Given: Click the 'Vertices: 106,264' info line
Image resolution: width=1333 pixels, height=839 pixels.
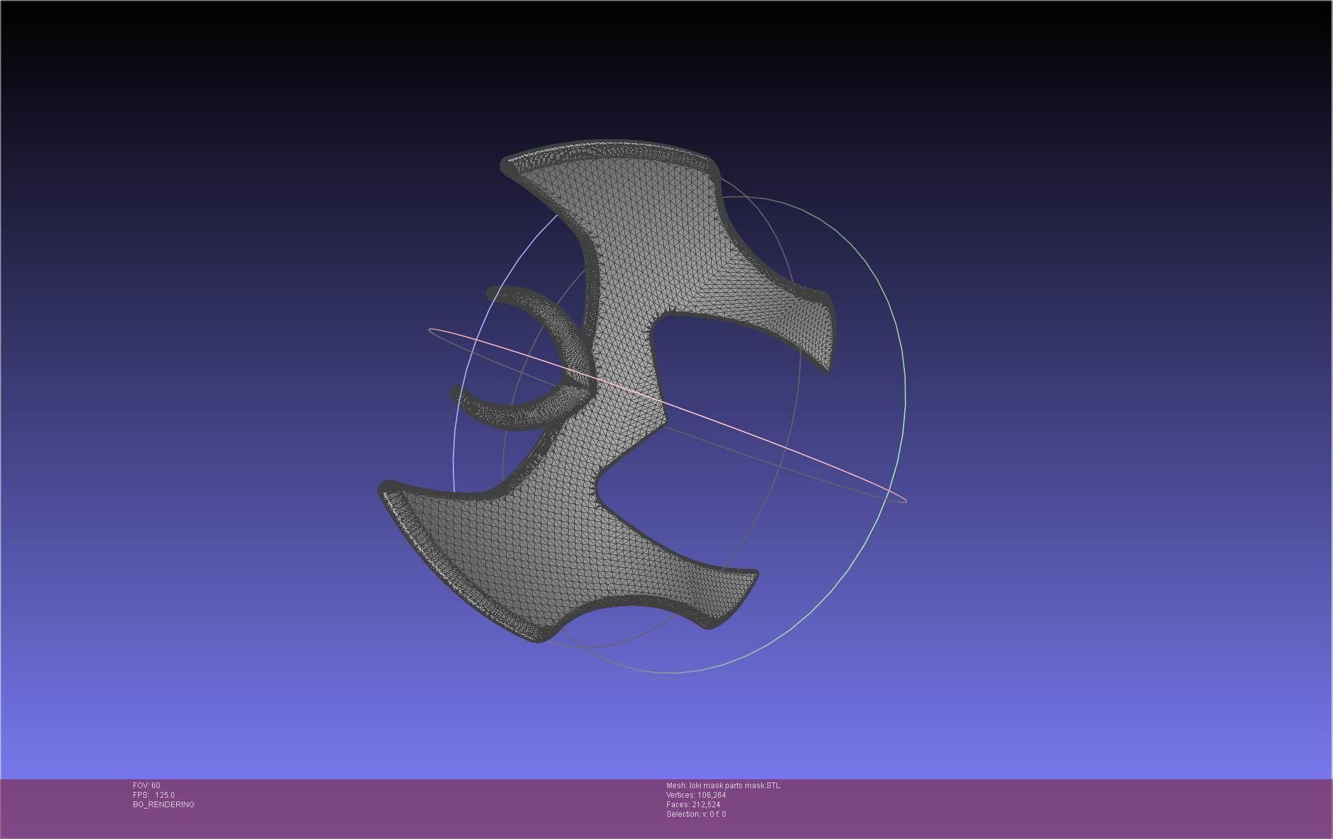Looking at the screenshot, I should click(696, 795).
